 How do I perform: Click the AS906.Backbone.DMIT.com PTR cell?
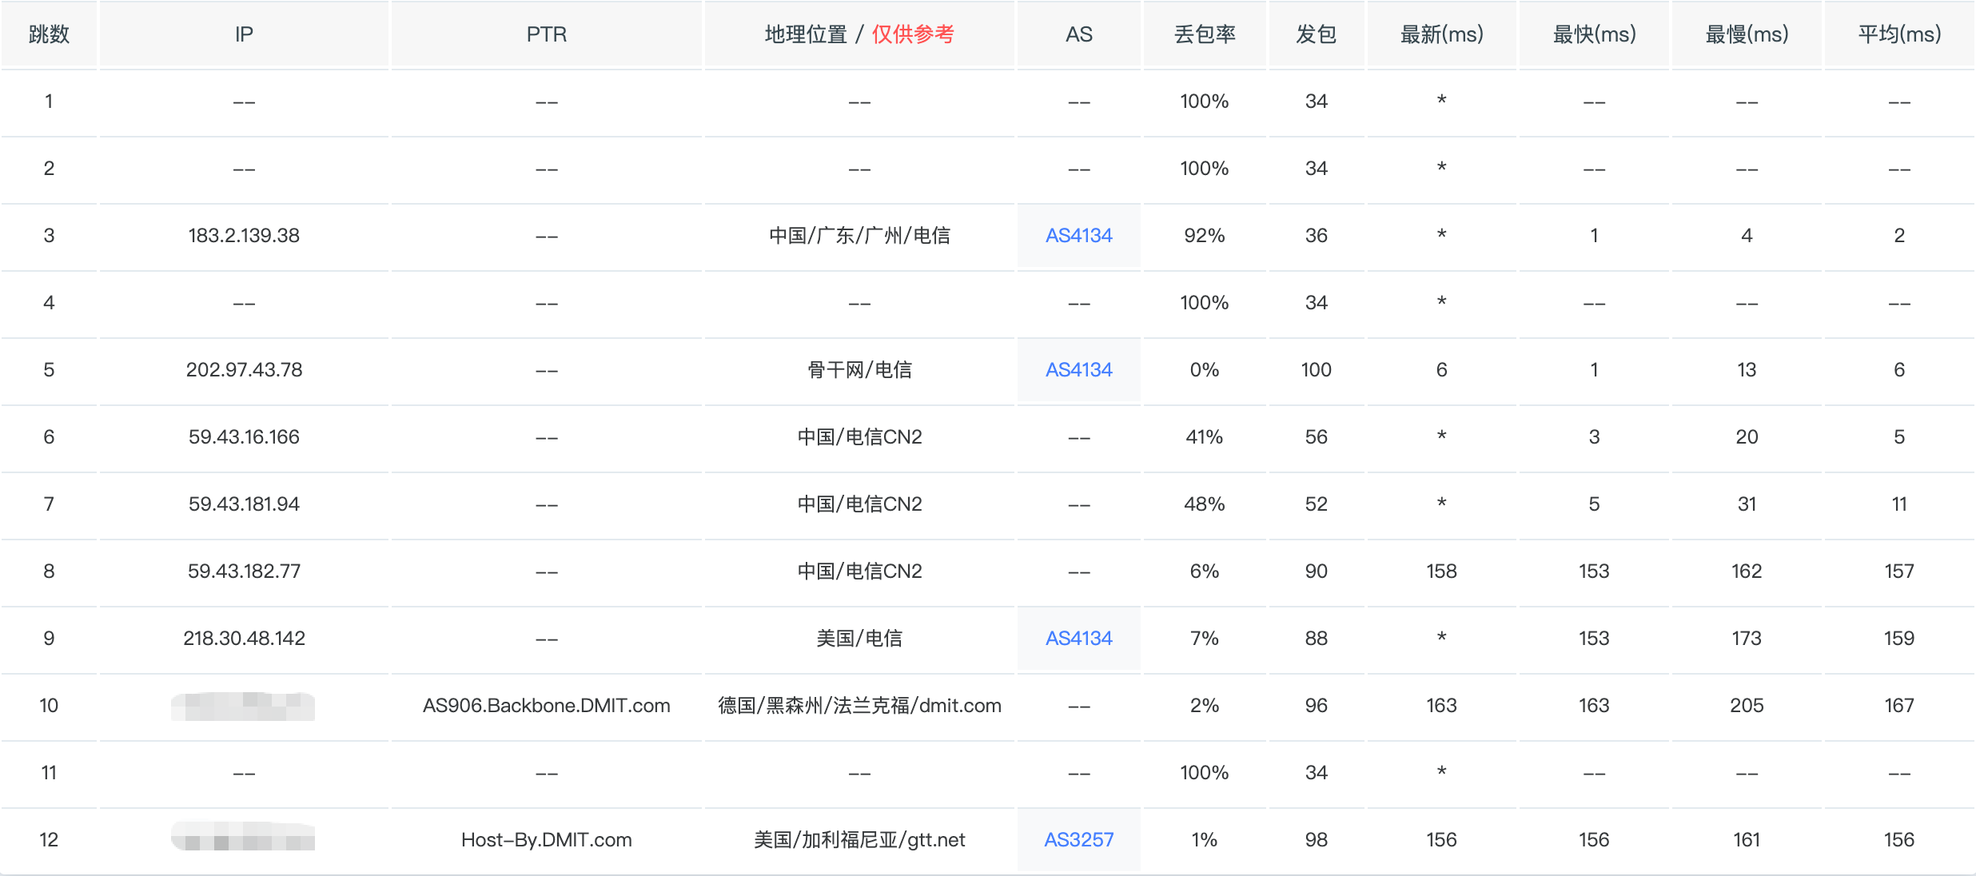pos(546,706)
